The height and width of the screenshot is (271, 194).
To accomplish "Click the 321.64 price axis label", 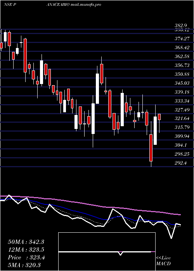I will click(x=182, y=118).
